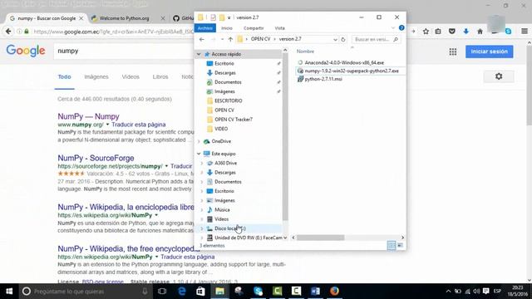Open the address bar history dropdown
The width and height of the screenshot is (532, 299).
335,39
